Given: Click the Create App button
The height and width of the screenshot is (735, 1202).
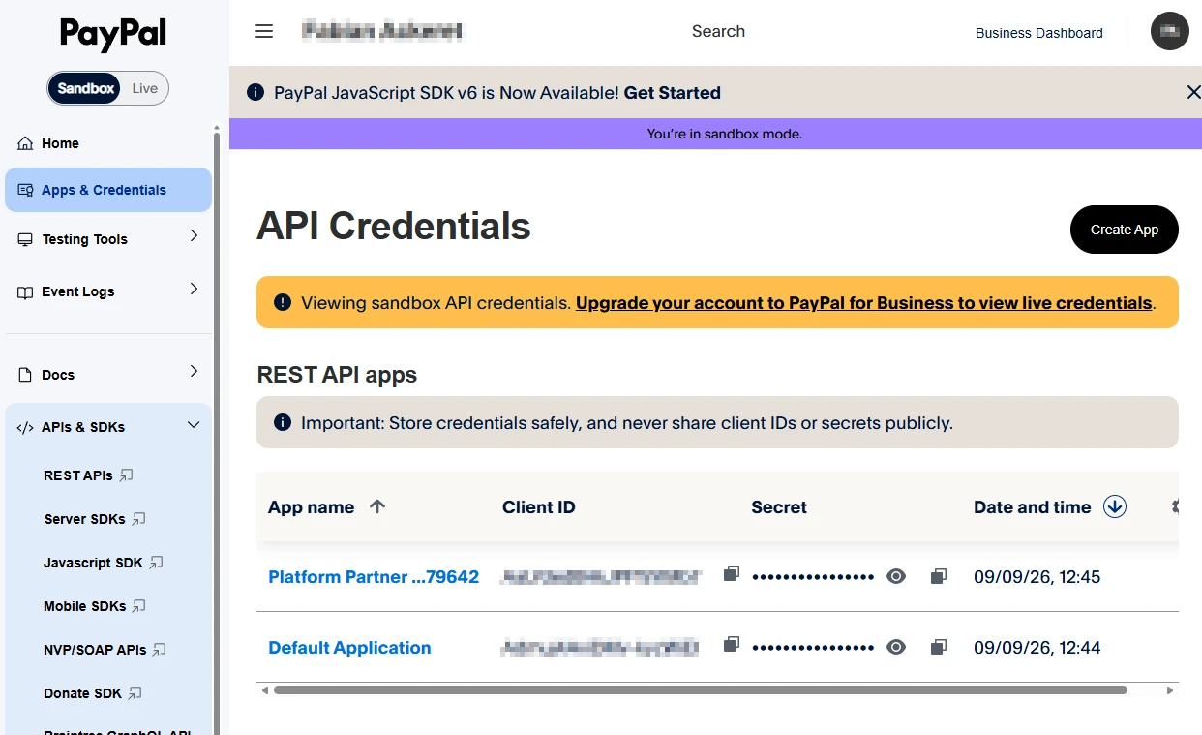Looking at the screenshot, I should 1124,230.
